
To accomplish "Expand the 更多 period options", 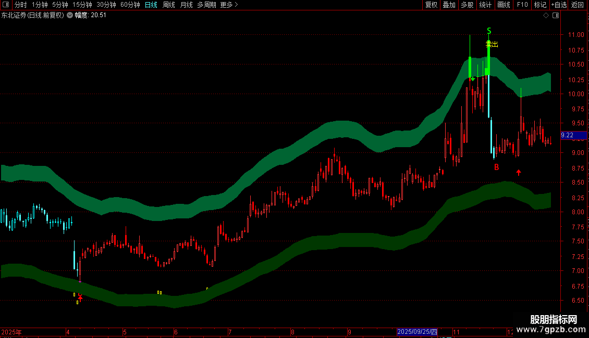I will (x=229, y=5).
